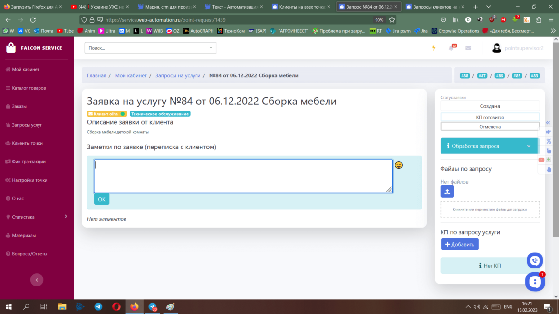Open the chat bubble widget with badge
The height and width of the screenshot is (314, 559).
[x=535, y=281]
